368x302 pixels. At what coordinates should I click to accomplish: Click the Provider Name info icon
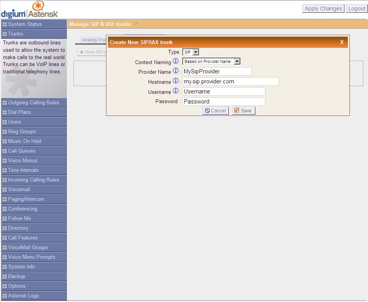click(x=175, y=71)
